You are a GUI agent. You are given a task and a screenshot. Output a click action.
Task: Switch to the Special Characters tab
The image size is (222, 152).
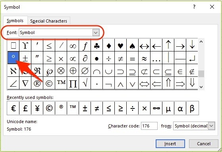48,21
